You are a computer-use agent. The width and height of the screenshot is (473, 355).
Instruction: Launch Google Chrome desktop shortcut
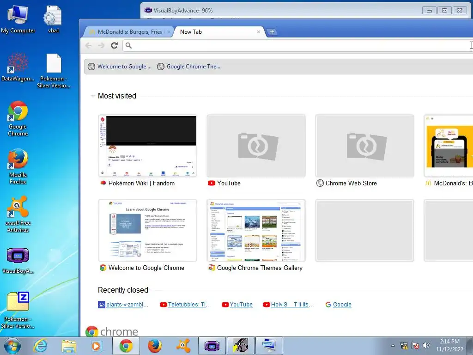click(x=18, y=118)
